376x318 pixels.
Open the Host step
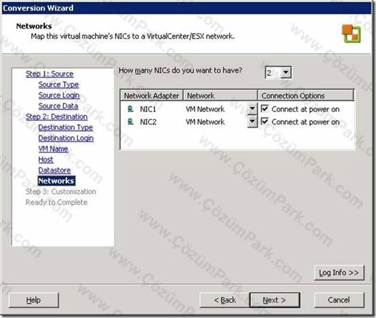pyautogui.click(x=46, y=159)
